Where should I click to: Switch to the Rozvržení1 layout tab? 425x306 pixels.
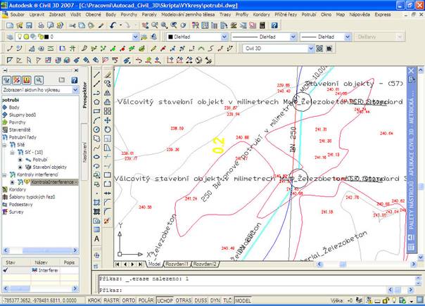pos(177,264)
